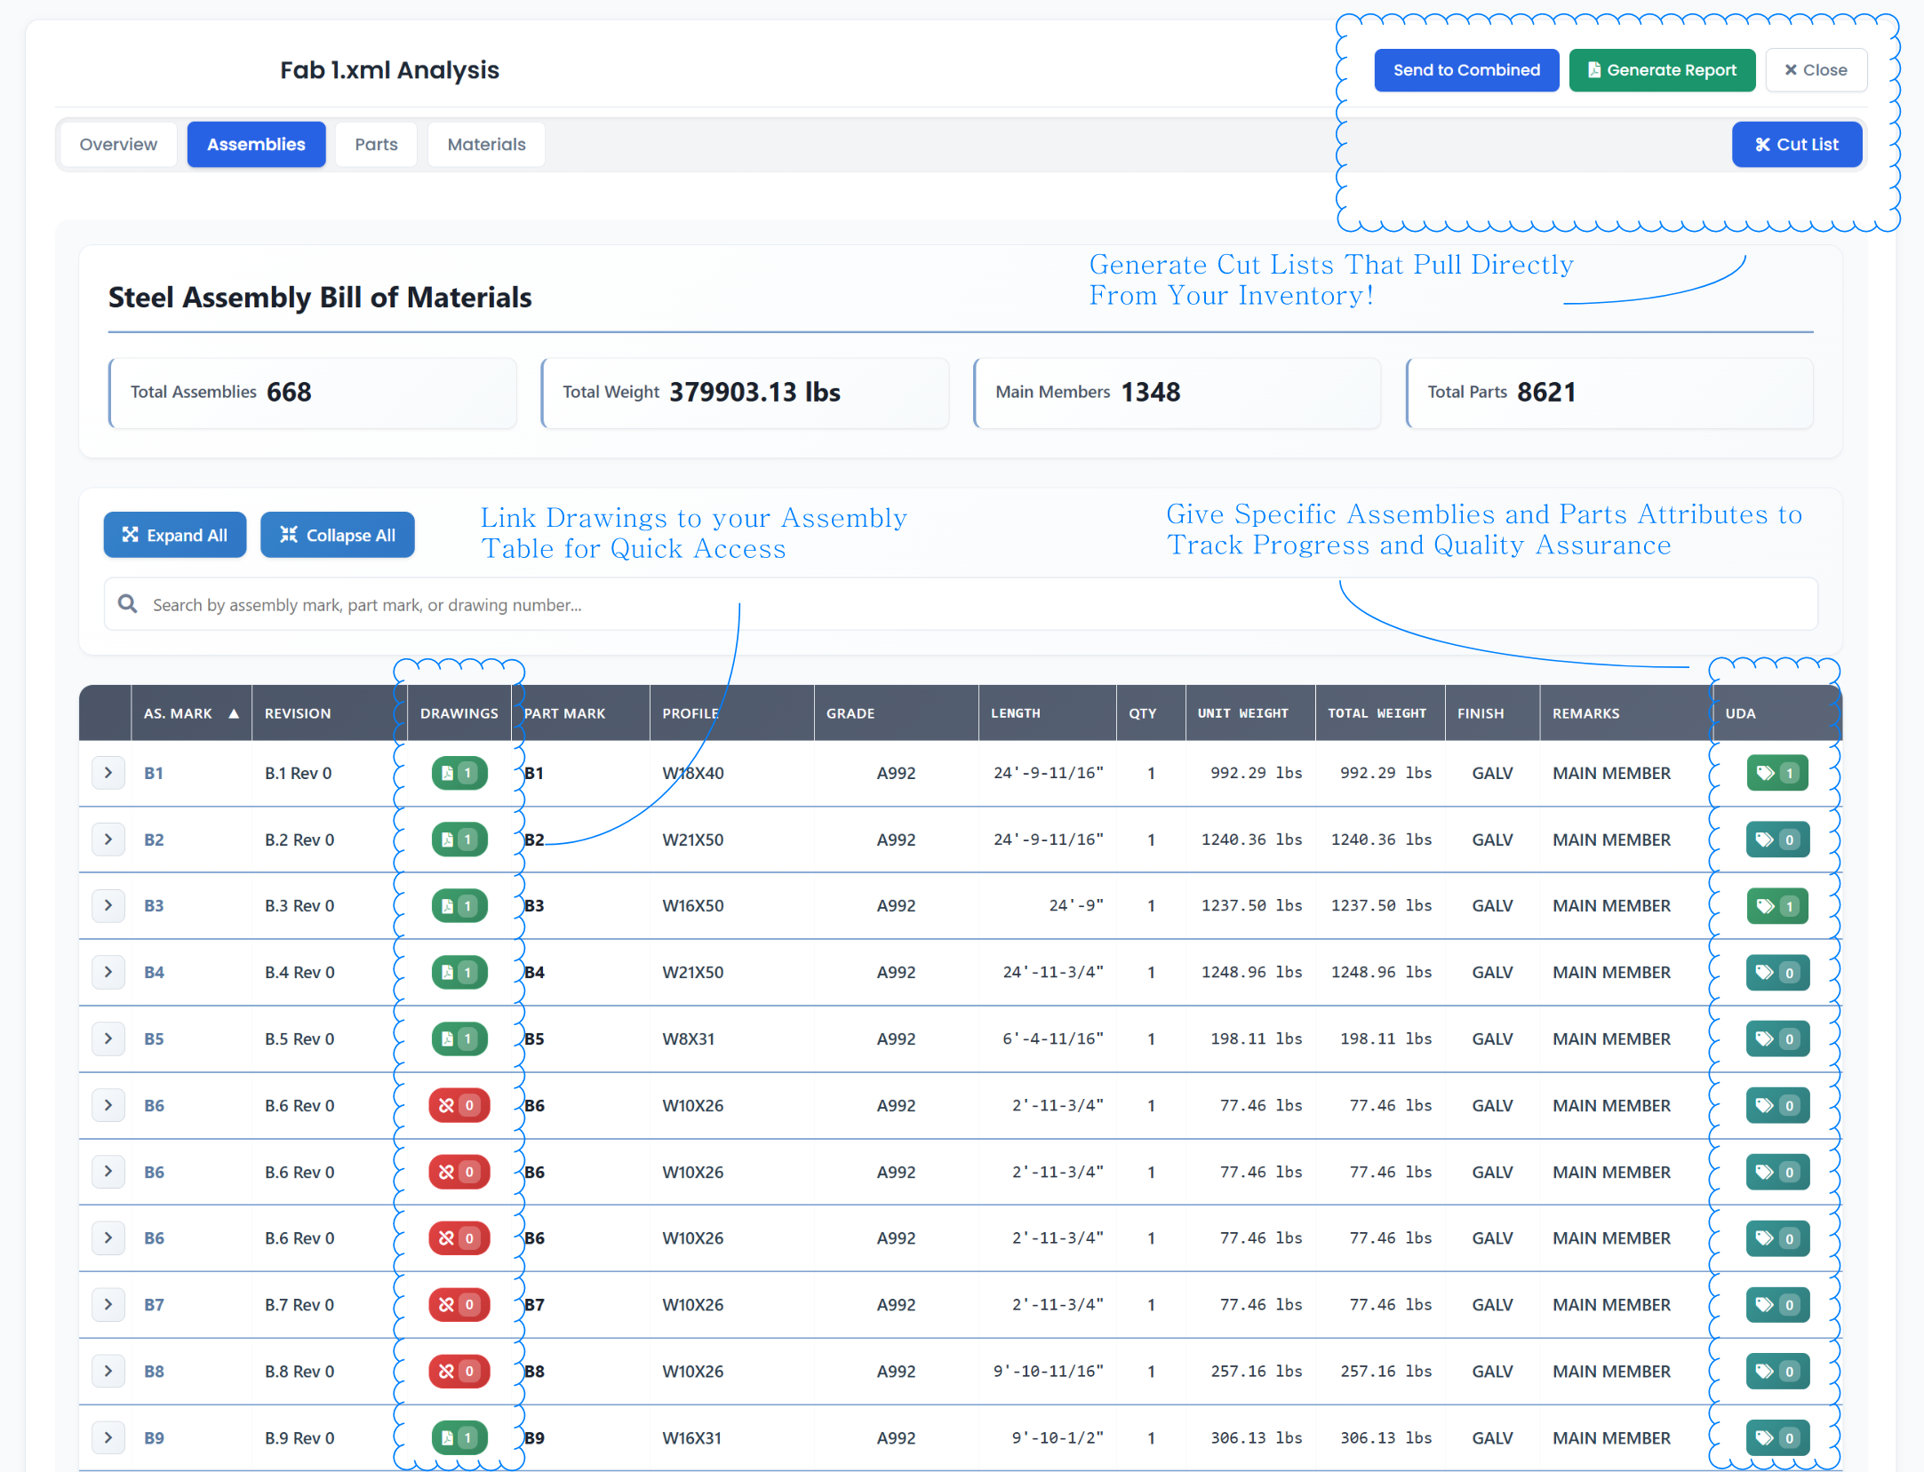1924x1472 pixels.
Task: Click the red no-drawing badge for B7
Action: (x=459, y=1304)
